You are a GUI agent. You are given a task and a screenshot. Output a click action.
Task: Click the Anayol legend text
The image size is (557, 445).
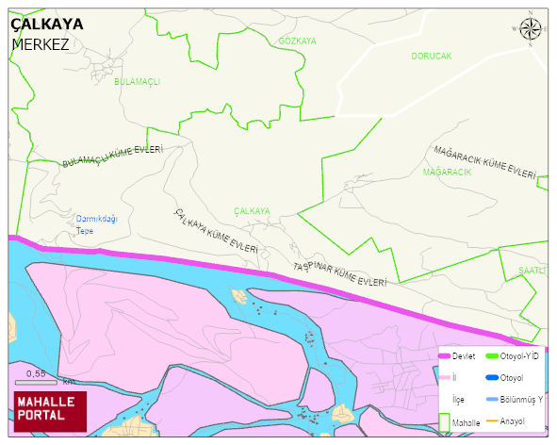pos(513,421)
